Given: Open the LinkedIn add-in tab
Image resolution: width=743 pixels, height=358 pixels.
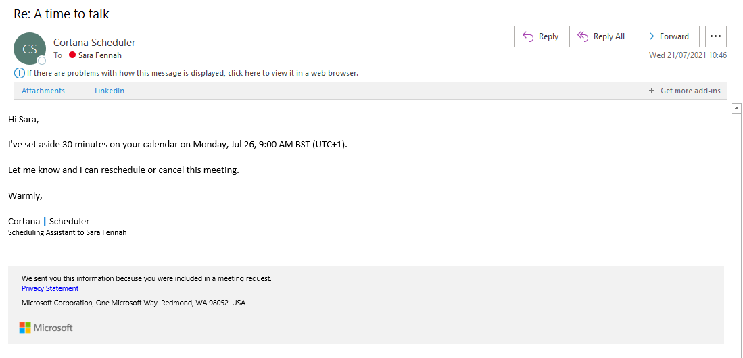Looking at the screenshot, I should point(110,91).
